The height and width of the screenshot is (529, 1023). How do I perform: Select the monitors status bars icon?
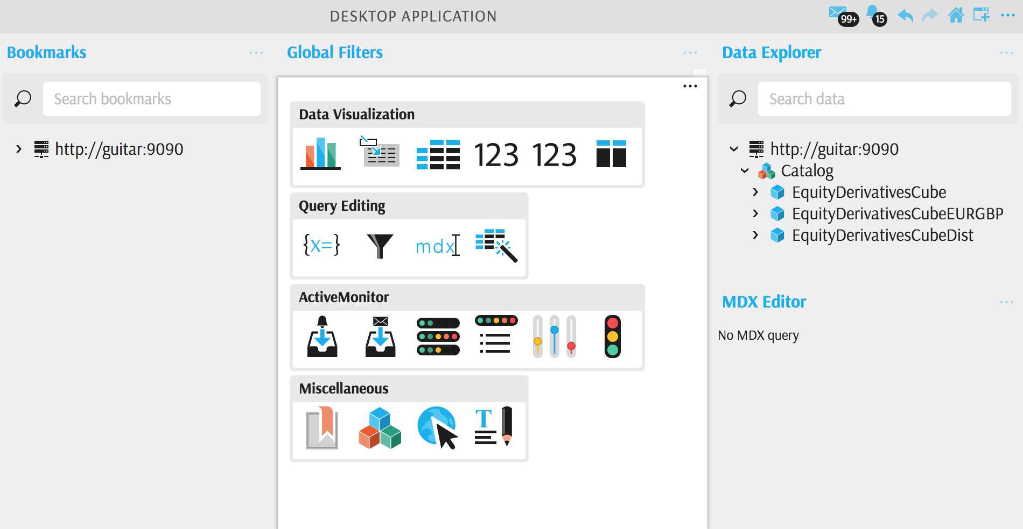click(438, 337)
